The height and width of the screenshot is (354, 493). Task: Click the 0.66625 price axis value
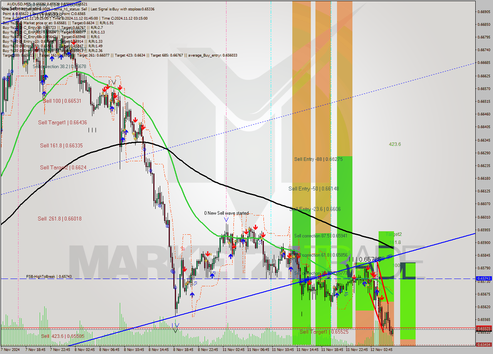[484, 76]
